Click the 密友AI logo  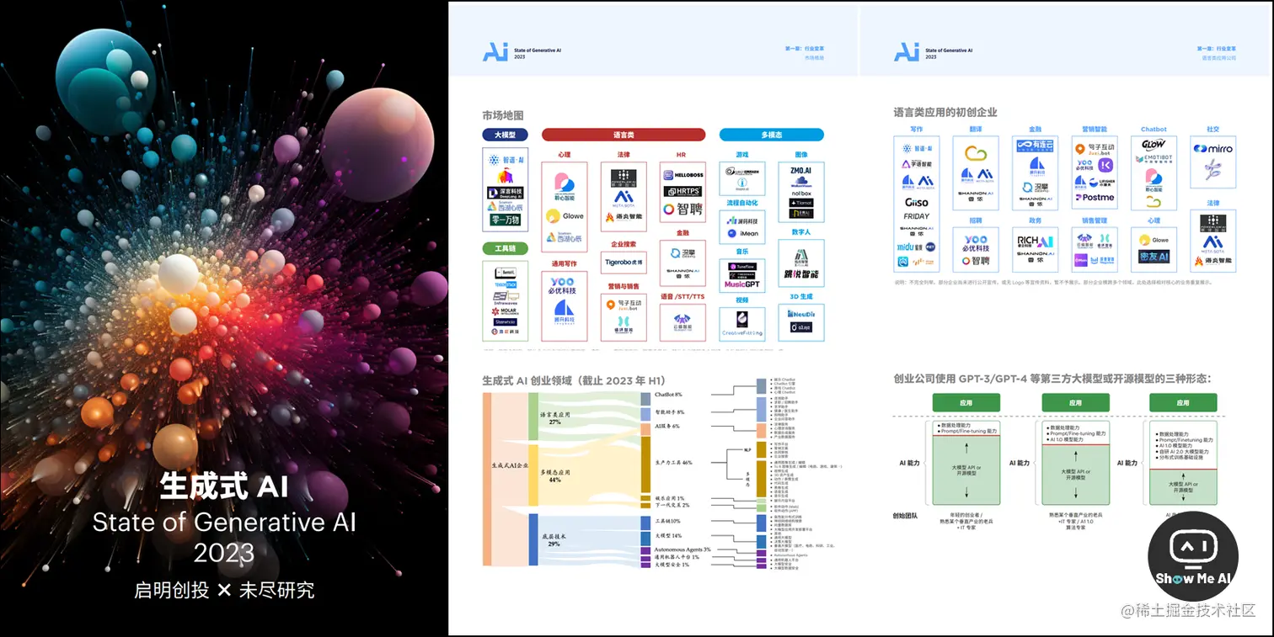(x=1154, y=257)
